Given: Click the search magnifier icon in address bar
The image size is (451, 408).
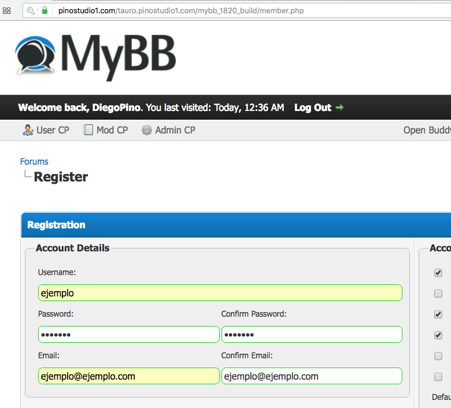Looking at the screenshot, I should click(x=31, y=10).
